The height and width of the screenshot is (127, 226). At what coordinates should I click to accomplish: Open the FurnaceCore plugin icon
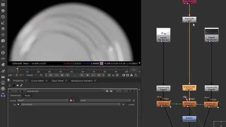pos(3,83)
